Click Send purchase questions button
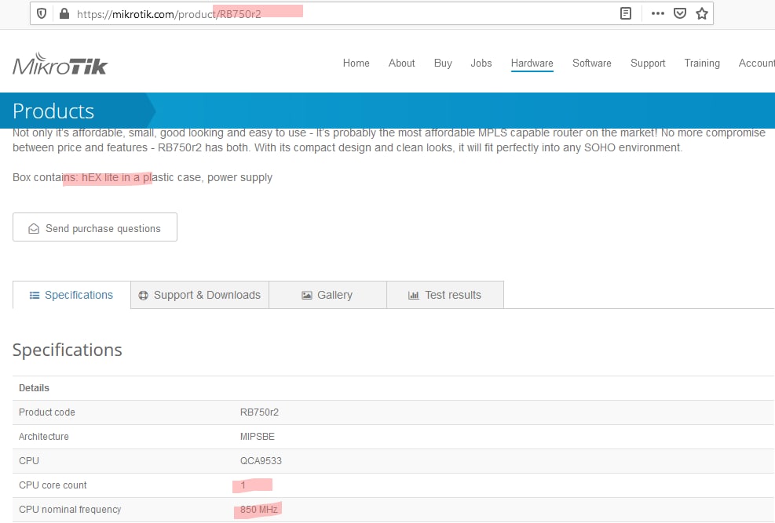This screenshot has width=775, height=523. click(x=95, y=227)
